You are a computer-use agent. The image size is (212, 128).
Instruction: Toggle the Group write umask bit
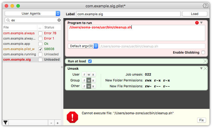click(x=89, y=80)
